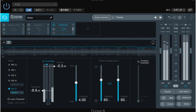The width and height of the screenshot is (196, 112).
Task: Toggle Equalizer 1 module power
Action: (29, 25)
